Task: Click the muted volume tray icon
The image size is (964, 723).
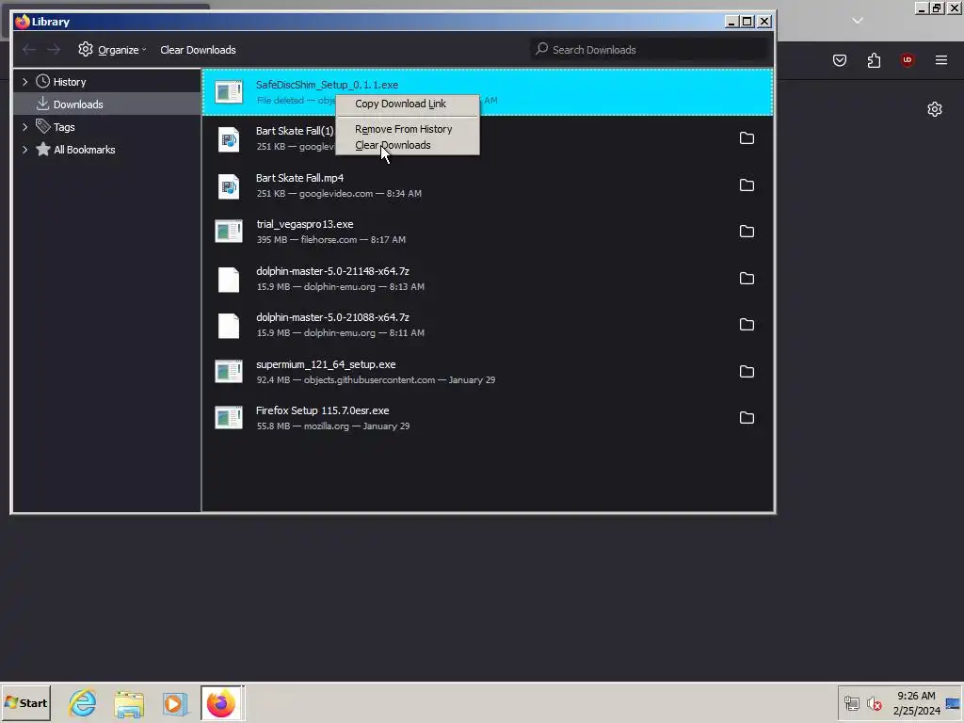Action: pos(874,703)
